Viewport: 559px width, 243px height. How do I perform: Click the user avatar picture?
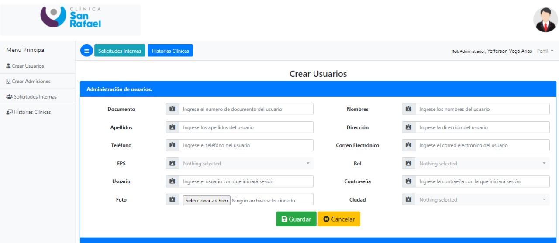[x=545, y=20]
